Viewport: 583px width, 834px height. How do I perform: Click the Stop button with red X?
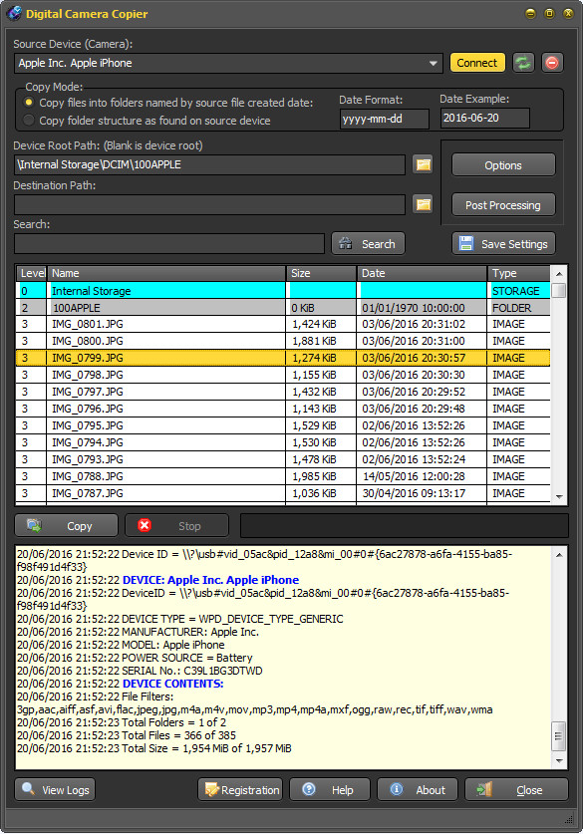pyautogui.click(x=176, y=525)
